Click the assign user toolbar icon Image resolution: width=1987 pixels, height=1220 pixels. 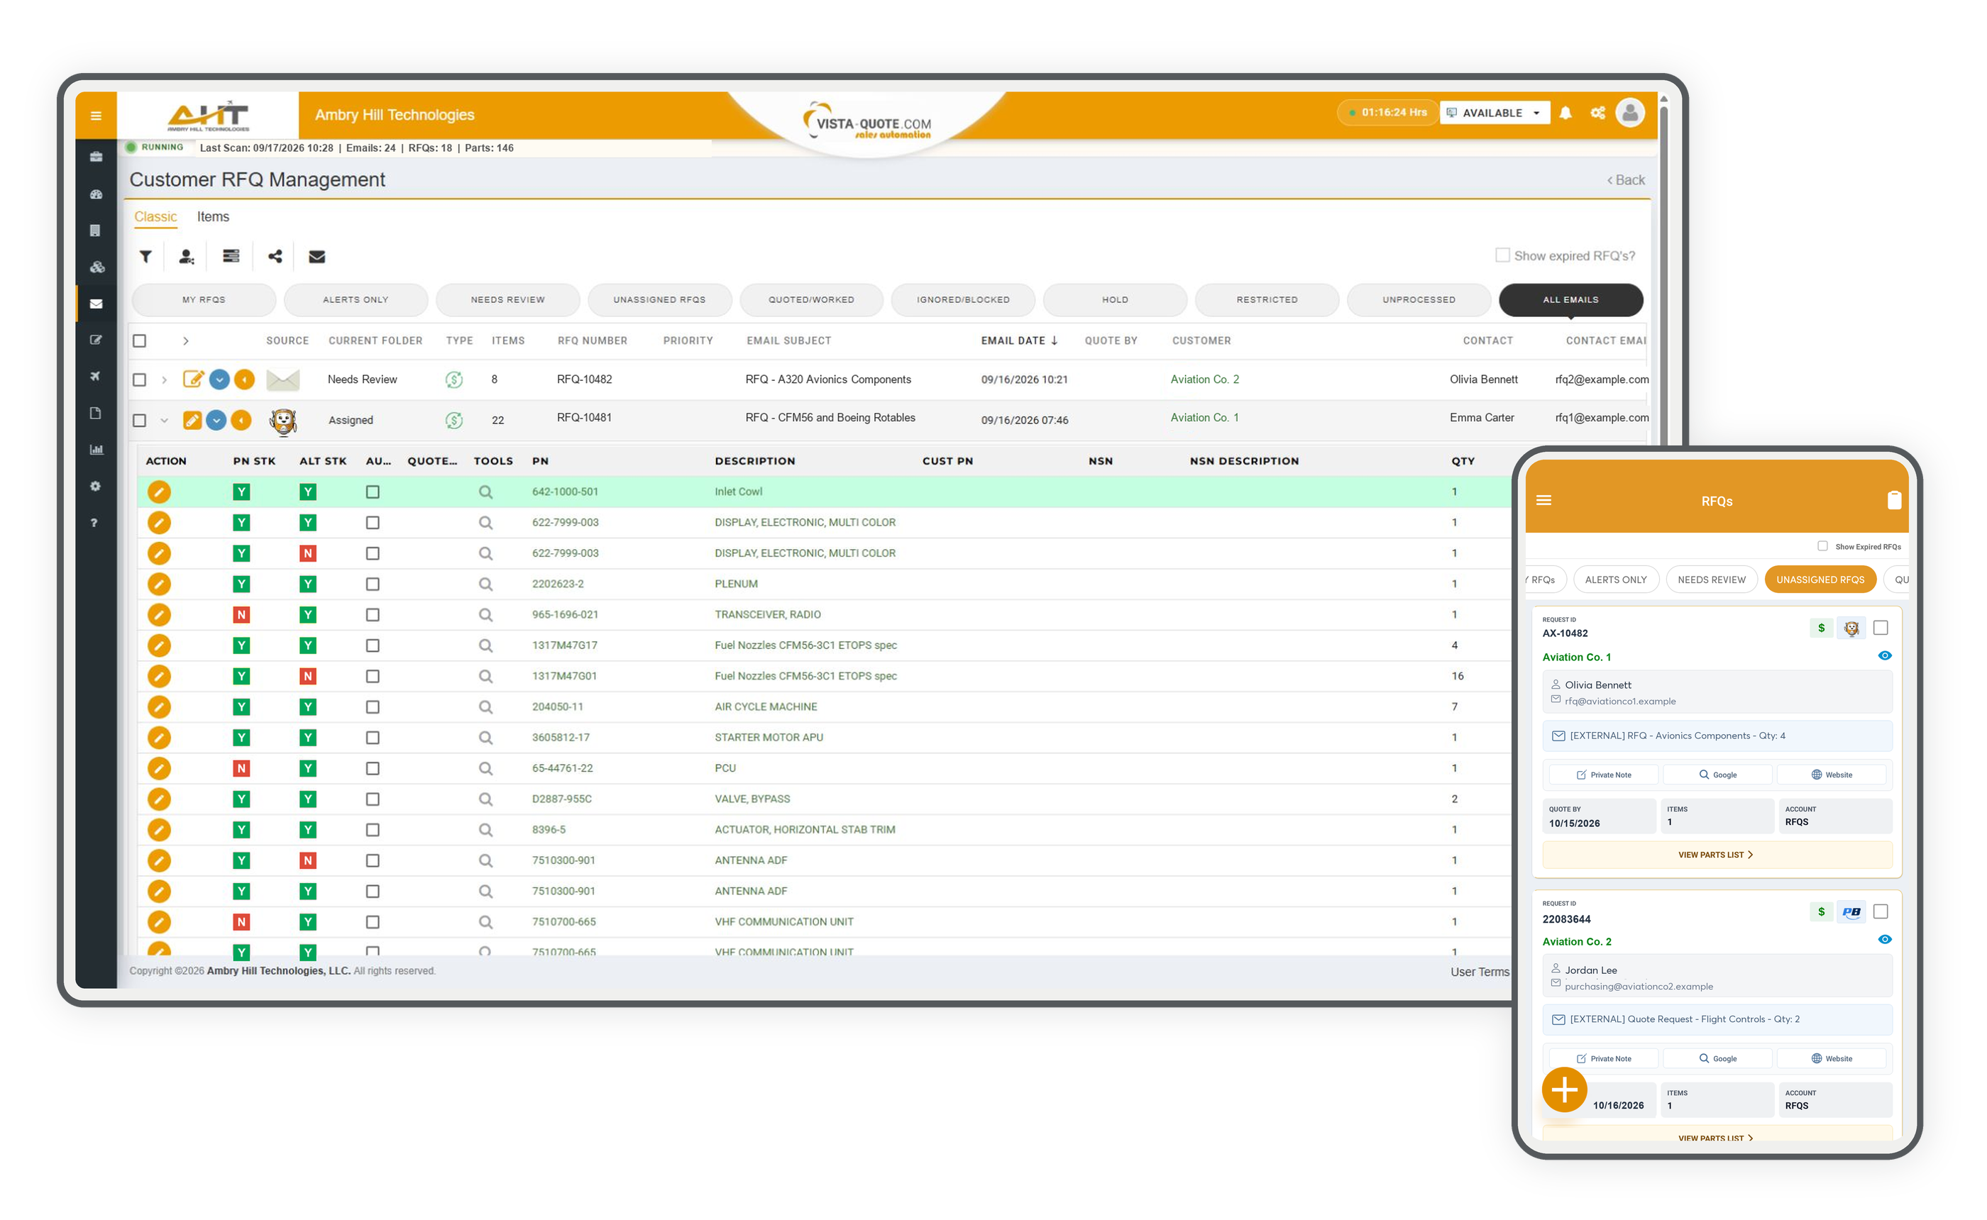click(187, 257)
